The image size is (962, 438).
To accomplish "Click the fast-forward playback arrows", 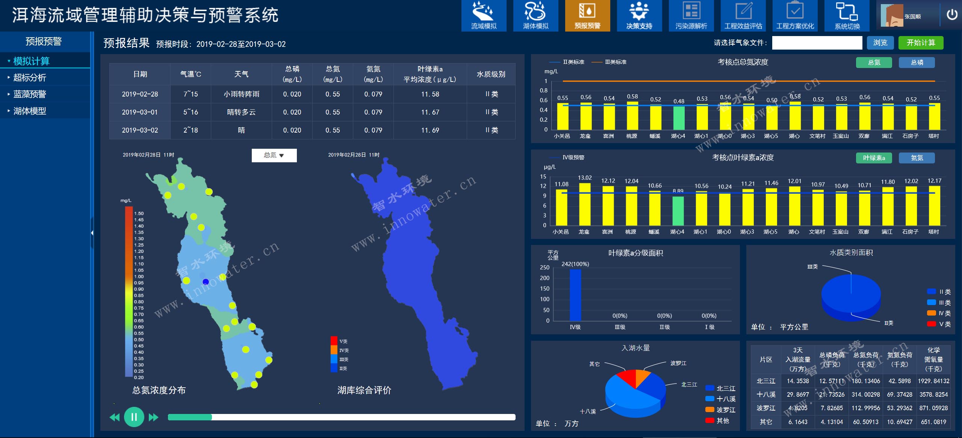I will [153, 417].
